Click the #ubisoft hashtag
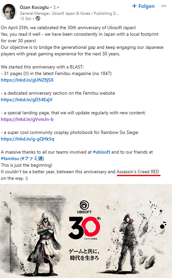The width and height of the screenshot is (172, 278). click(x=101, y=152)
